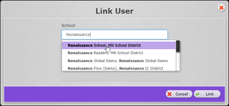Choose Renaissance Readers, MN School District

[x=119, y=53]
